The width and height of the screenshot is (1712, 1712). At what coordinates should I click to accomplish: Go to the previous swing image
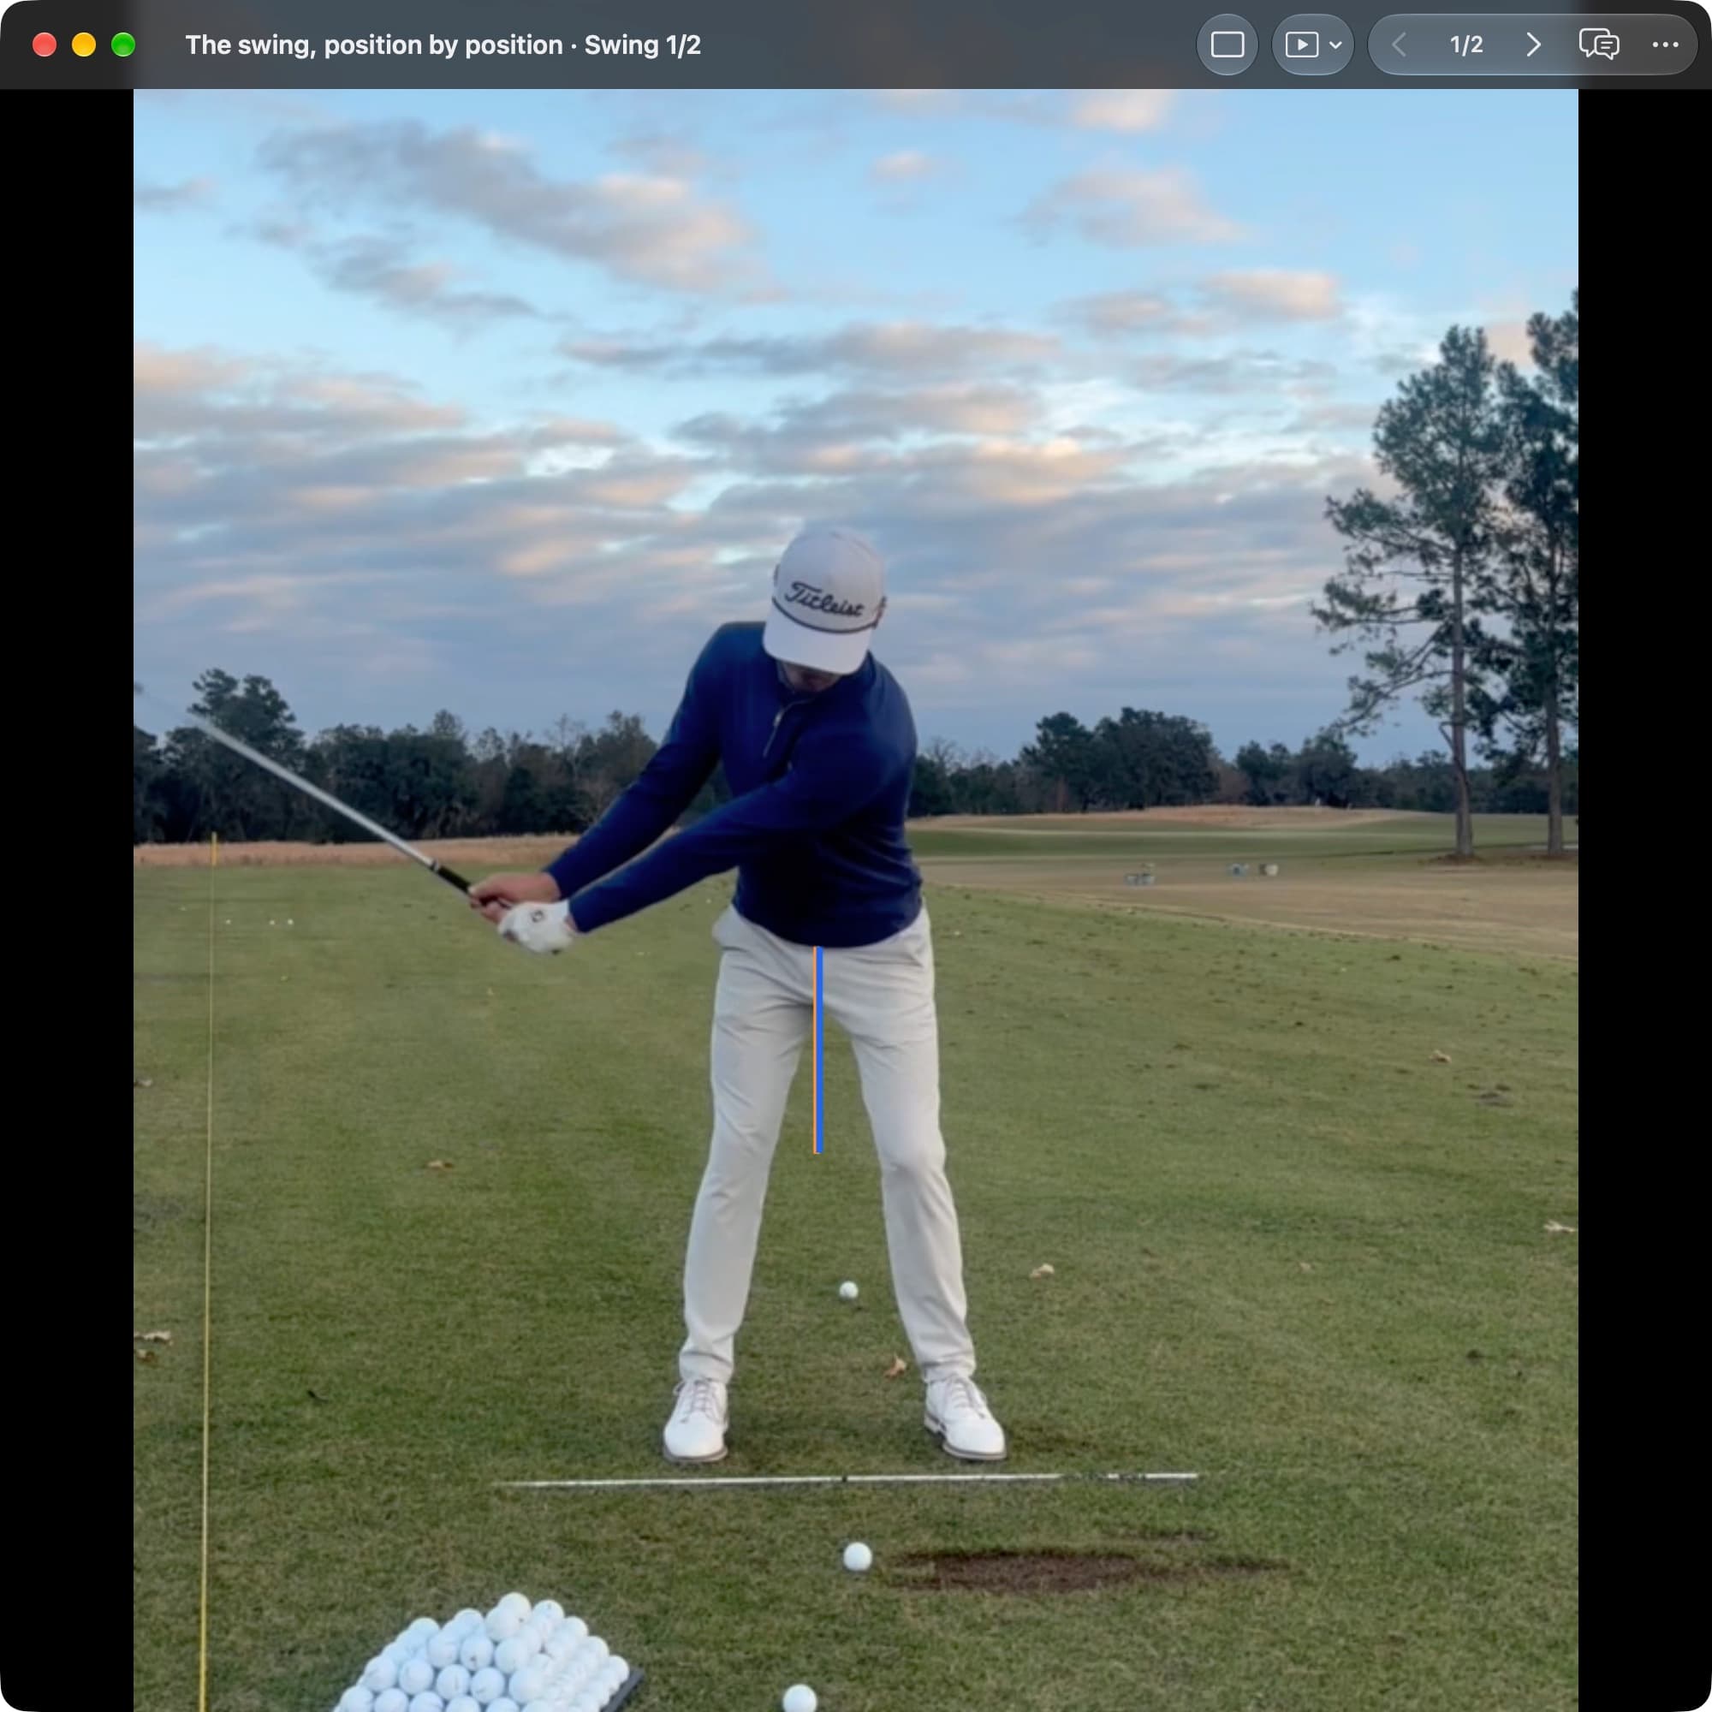pyautogui.click(x=1400, y=45)
